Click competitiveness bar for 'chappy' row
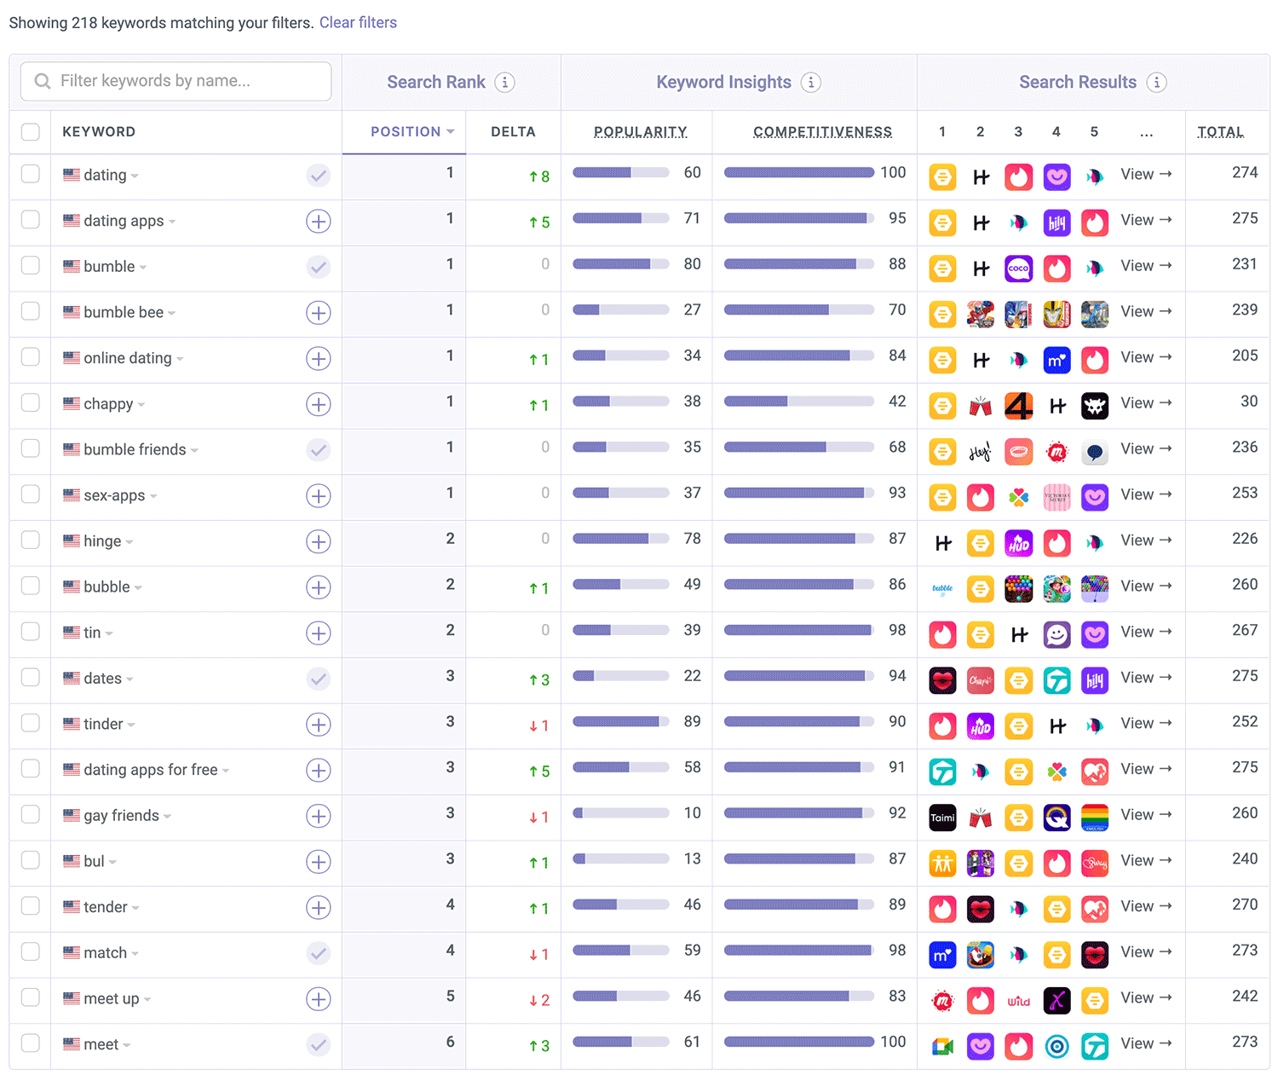This screenshot has width=1278, height=1075. pos(799,402)
